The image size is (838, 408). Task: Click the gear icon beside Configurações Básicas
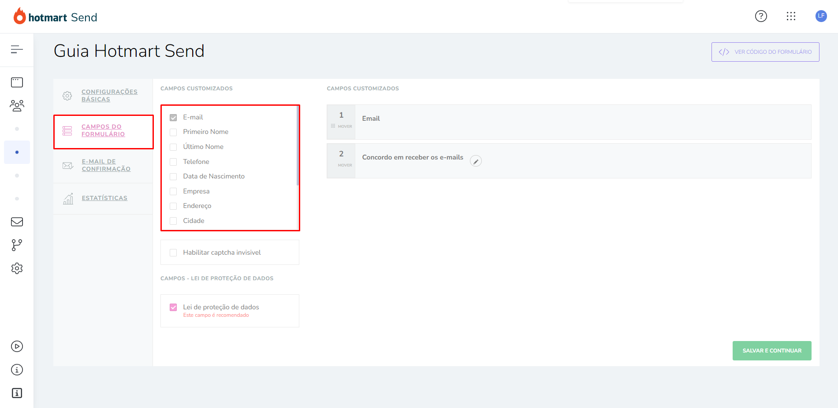tap(67, 96)
